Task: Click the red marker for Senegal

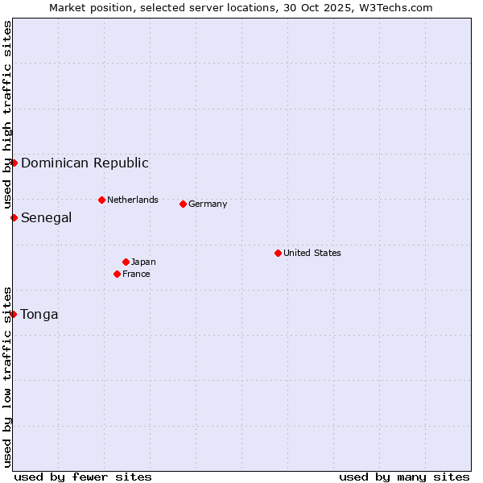Action: [14, 217]
